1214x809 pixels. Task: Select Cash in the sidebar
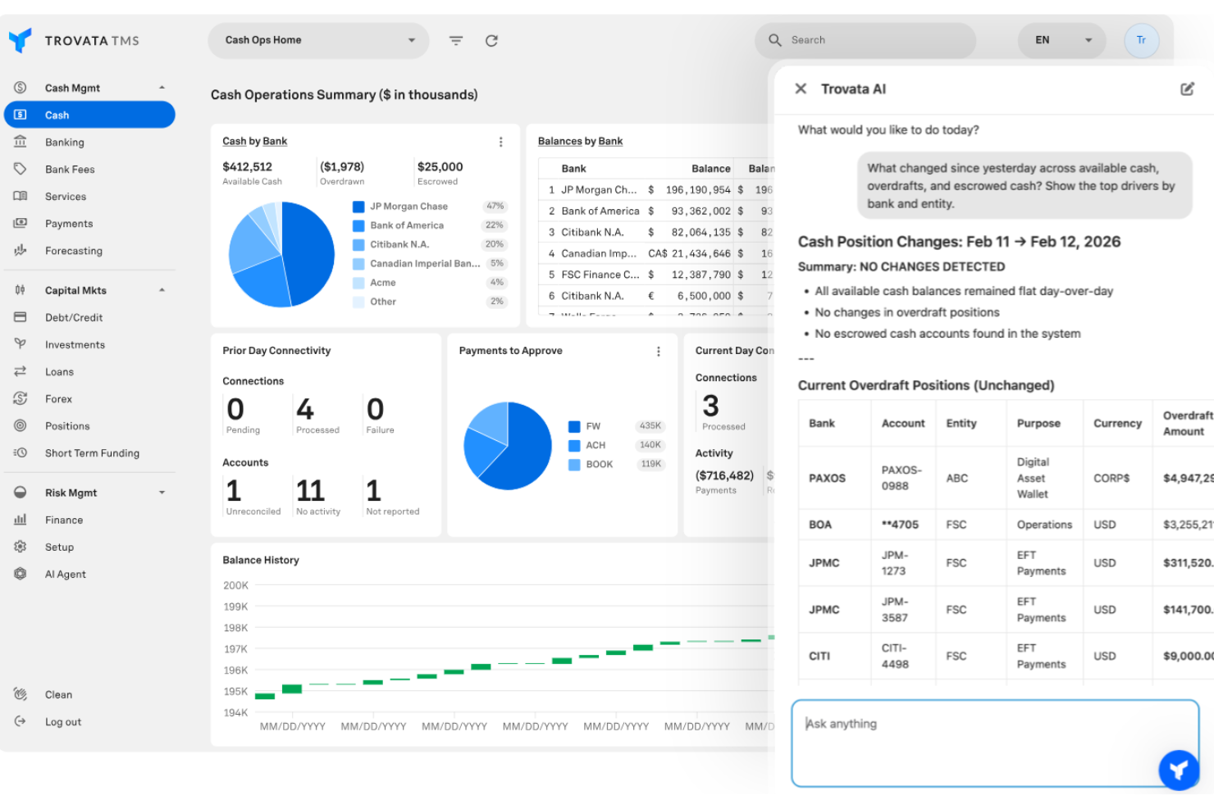(89, 115)
